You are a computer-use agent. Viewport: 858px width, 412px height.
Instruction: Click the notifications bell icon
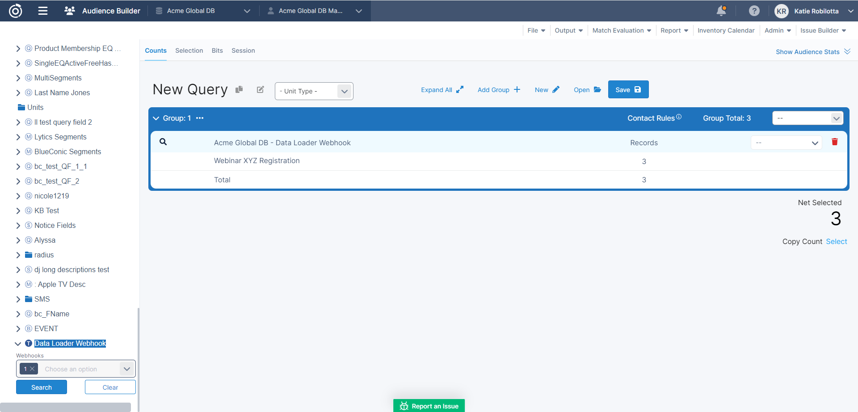click(721, 11)
